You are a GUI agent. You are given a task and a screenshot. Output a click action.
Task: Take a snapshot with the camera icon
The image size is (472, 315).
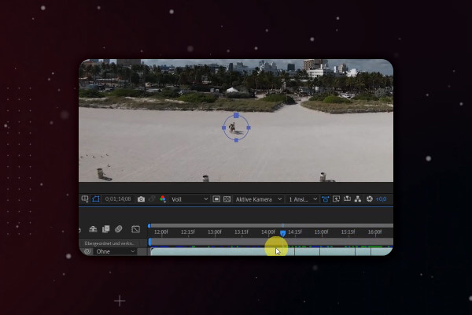(x=141, y=199)
